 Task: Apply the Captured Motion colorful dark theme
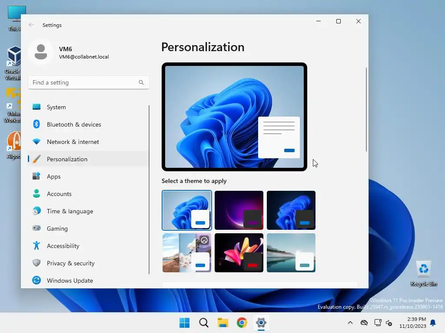[239, 253]
